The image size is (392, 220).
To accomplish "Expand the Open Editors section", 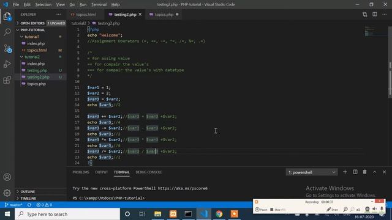I will [41, 23].
